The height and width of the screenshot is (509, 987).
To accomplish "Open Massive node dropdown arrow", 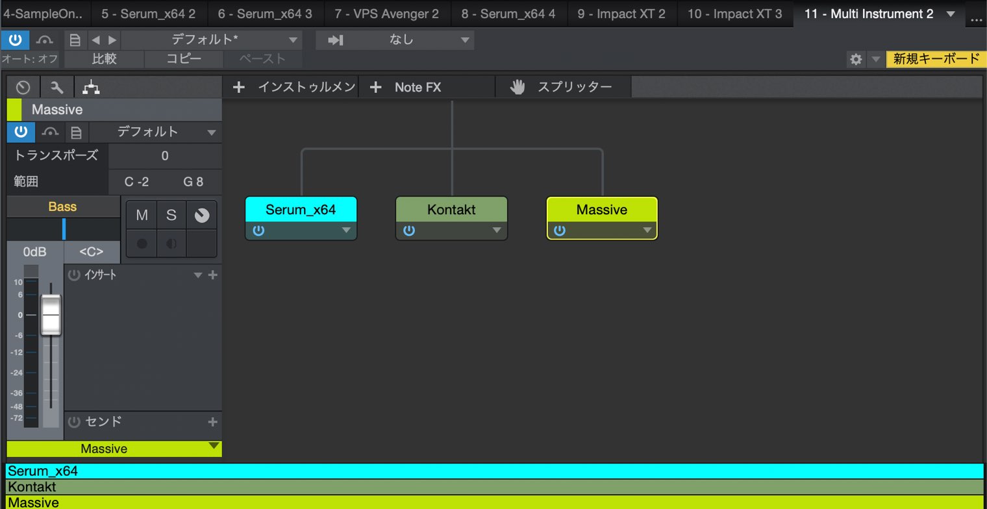I will (x=647, y=230).
